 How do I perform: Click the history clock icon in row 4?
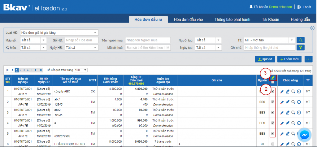click(299, 123)
